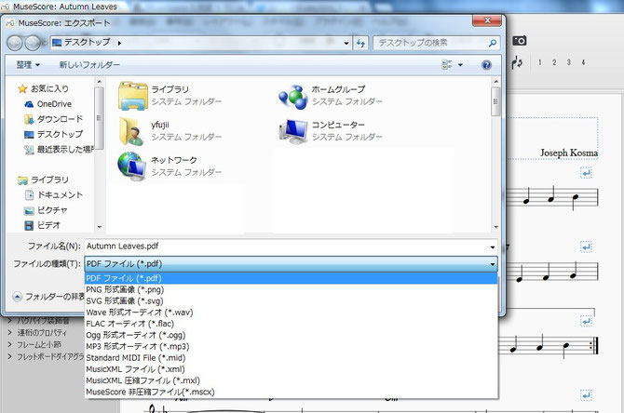Click the ファイル名 input field
Image resolution: width=624 pixels, height=413 pixels.
tap(287, 246)
